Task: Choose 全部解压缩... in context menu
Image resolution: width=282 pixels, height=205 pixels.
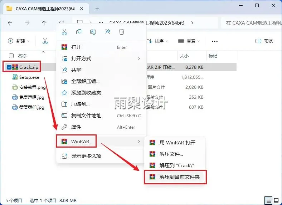Action: tap(101, 81)
